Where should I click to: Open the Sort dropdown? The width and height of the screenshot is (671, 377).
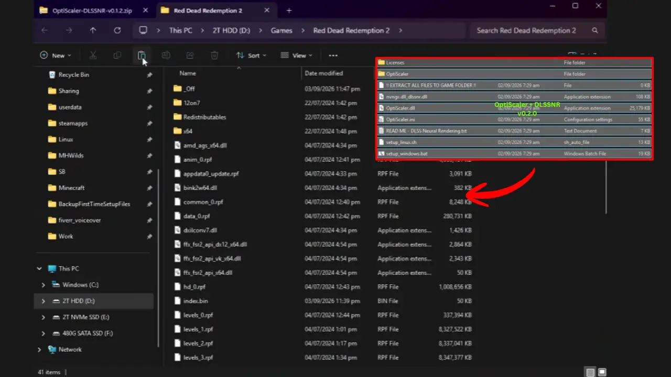click(x=251, y=56)
